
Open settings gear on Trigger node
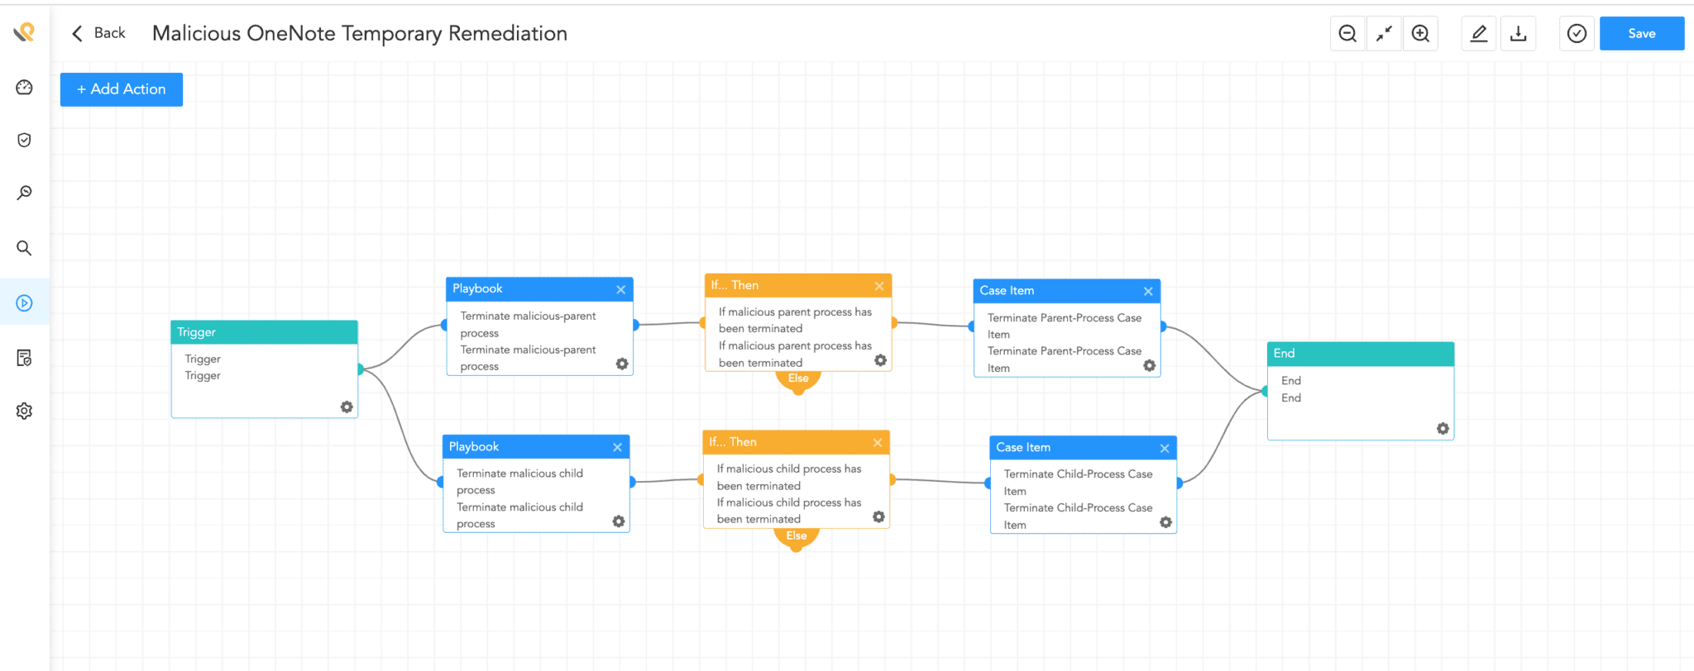click(347, 407)
